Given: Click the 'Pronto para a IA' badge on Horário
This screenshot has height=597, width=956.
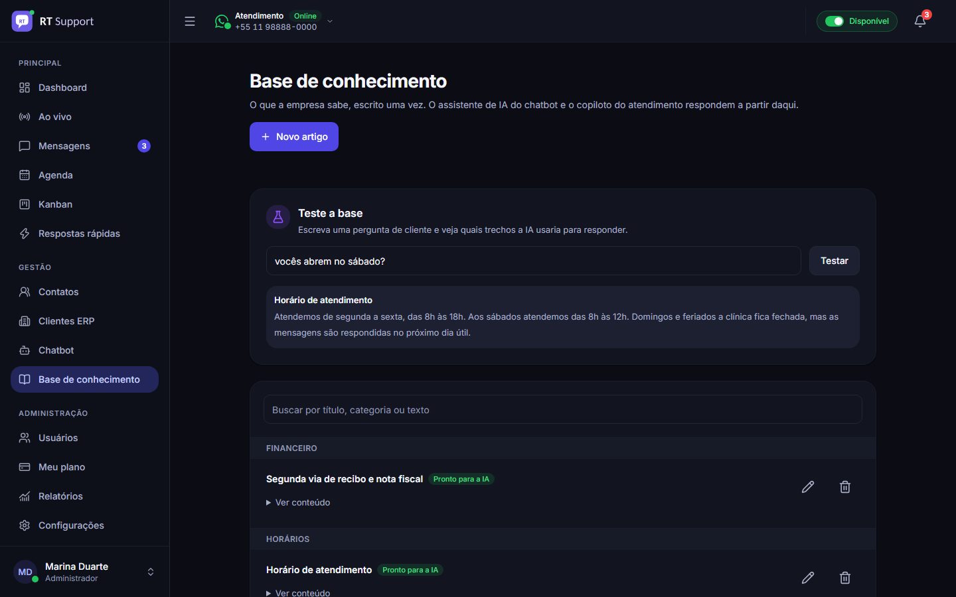Looking at the screenshot, I should pos(410,570).
